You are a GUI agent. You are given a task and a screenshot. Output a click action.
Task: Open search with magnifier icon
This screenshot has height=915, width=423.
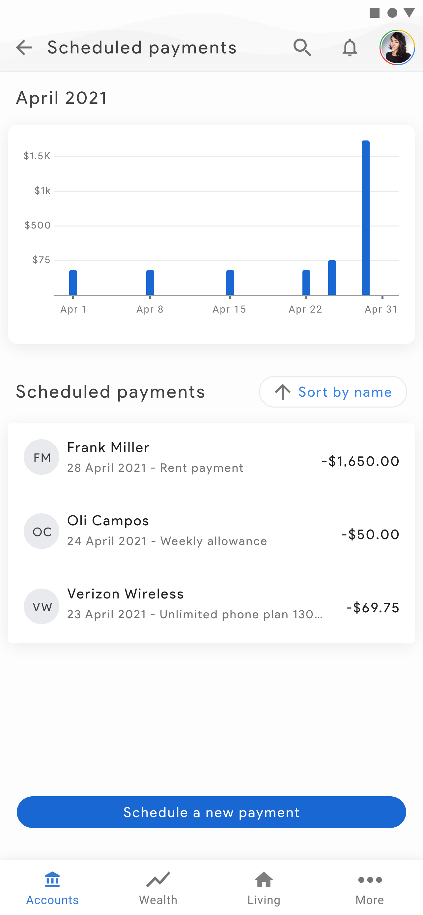(302, 47)
